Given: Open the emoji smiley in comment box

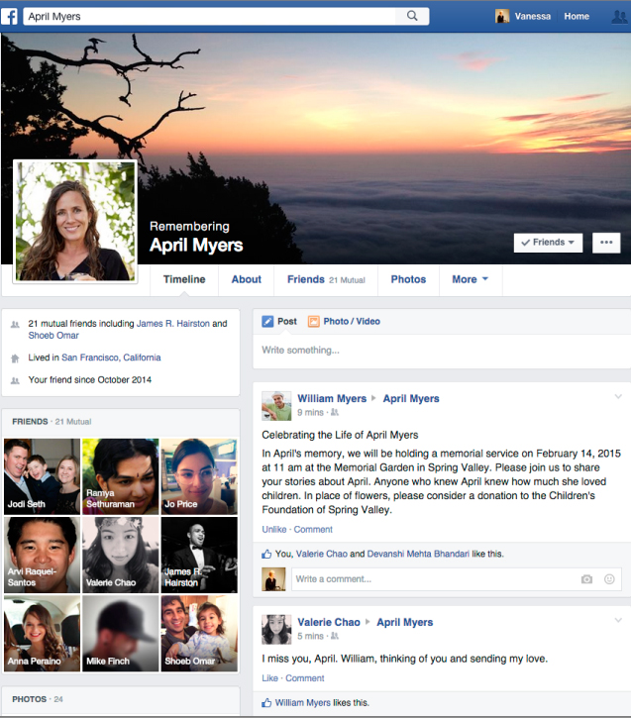Looking at the screenshot, I should pos(609,579).
